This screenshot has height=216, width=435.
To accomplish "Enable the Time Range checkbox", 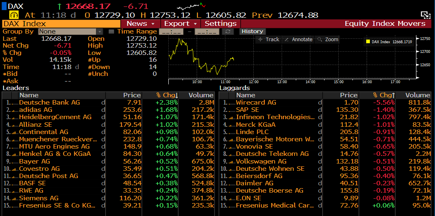I will [x=111, y=31].
